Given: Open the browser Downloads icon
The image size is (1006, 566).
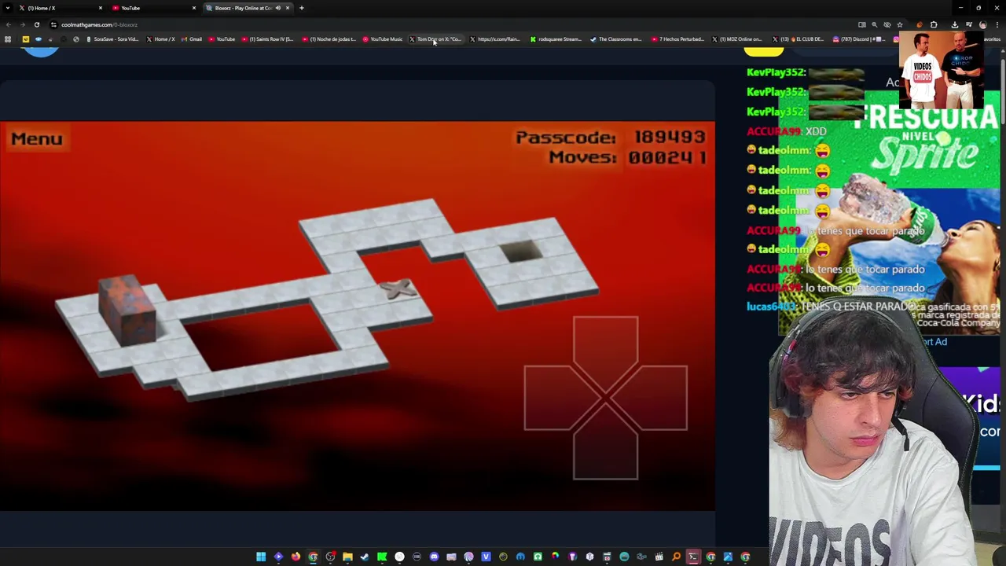Looking at the screenshot, I should [x=955, y=24].
